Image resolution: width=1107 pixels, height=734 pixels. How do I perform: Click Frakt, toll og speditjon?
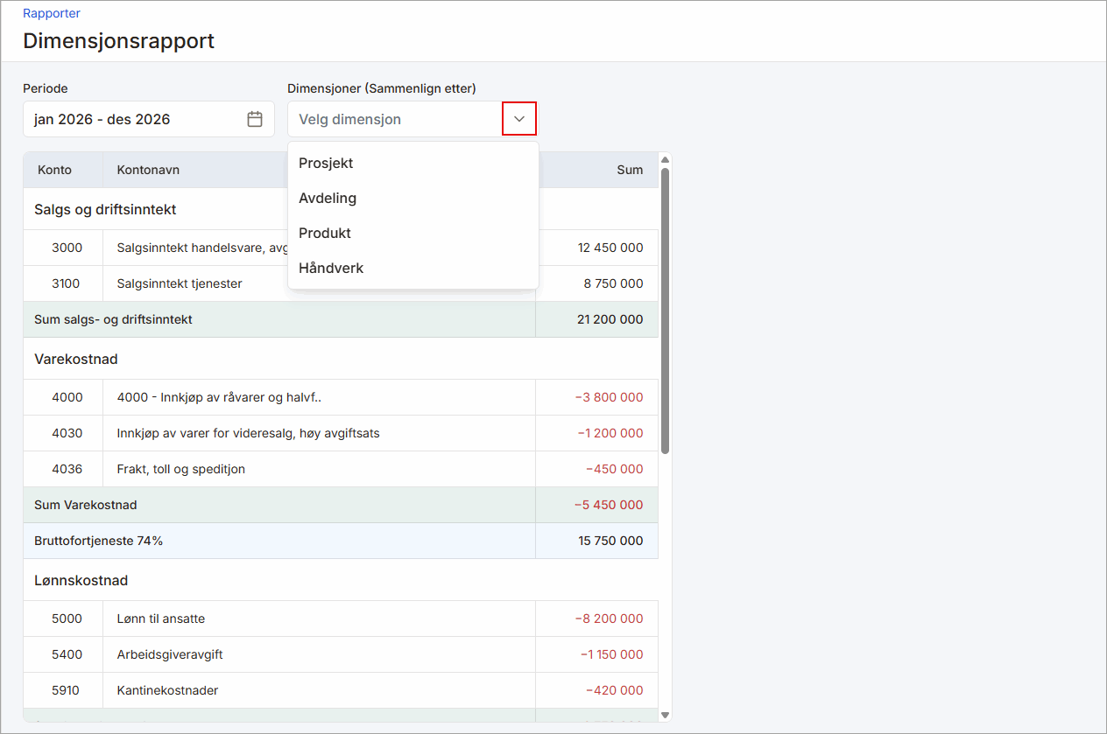point(181,469)
